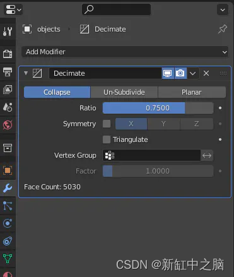Click the Decimate modifier type icon
Screen dimensions: 234x277
37,73
